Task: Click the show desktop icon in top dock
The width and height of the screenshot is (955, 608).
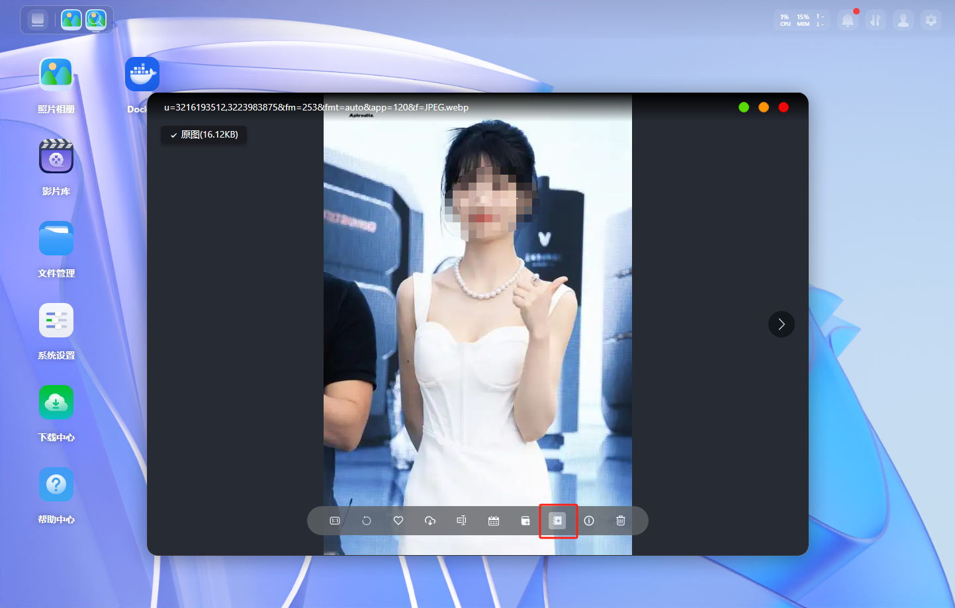Action: [x=38, y=20]
